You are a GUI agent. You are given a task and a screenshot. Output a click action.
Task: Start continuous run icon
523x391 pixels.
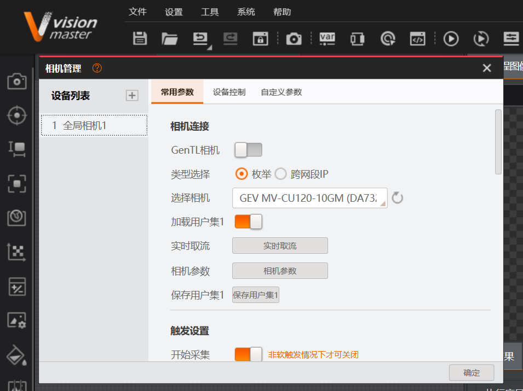(481, 39)
